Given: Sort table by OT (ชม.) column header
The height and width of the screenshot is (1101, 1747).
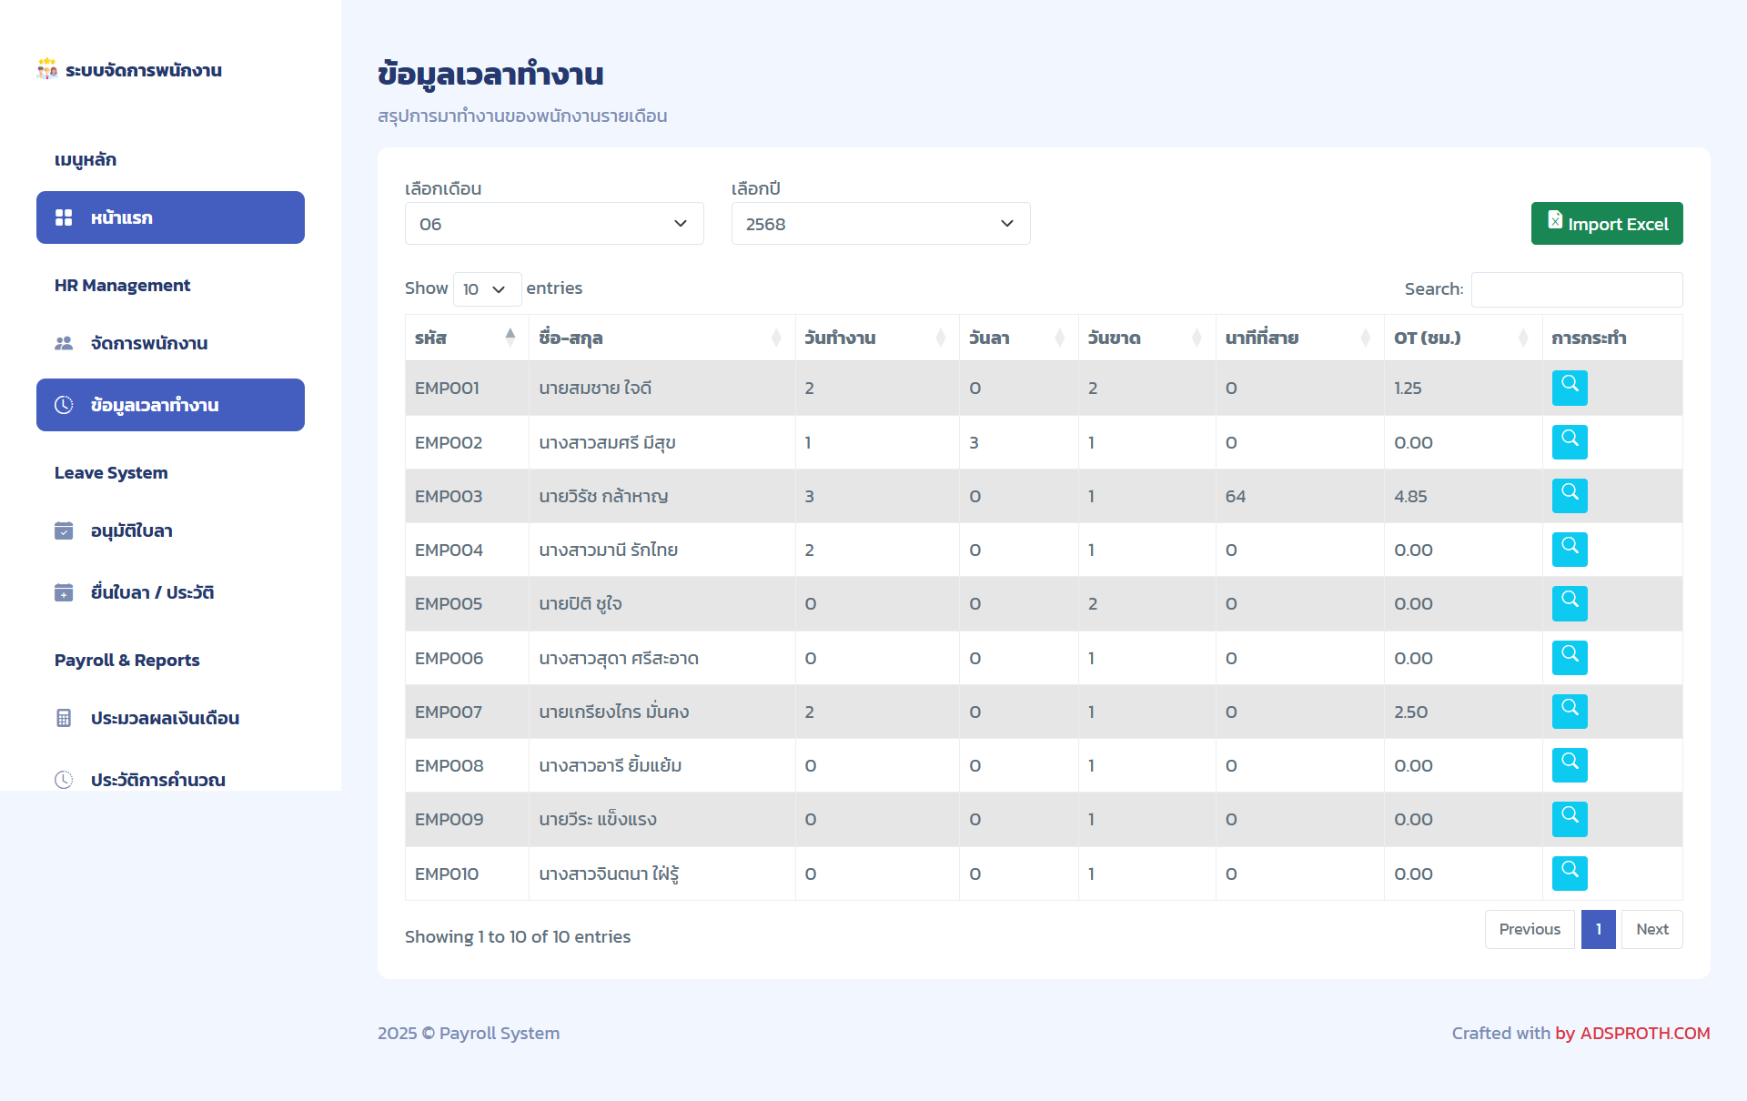Looking at the screenshot, I should [x=1462, y=338].
